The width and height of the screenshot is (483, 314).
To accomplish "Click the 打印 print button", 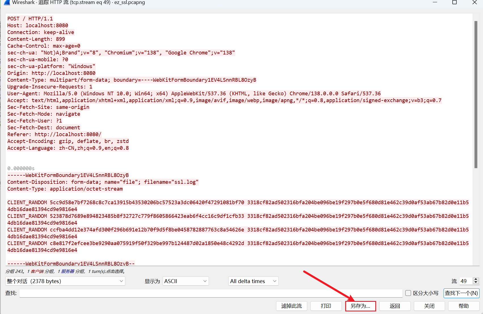I will (x=326, y=306).
